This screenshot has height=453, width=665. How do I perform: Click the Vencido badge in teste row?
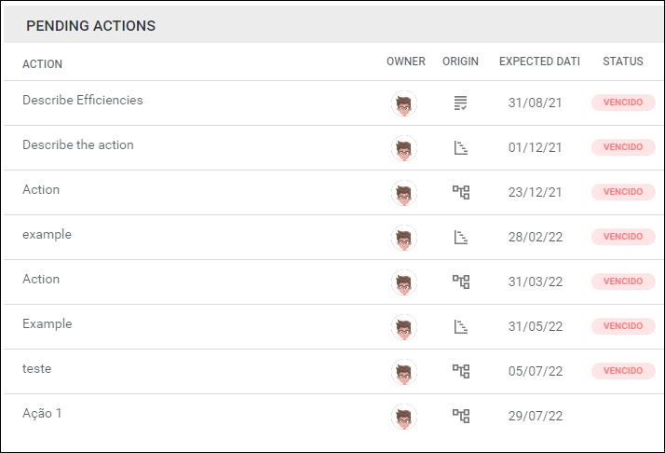[623, 371]
